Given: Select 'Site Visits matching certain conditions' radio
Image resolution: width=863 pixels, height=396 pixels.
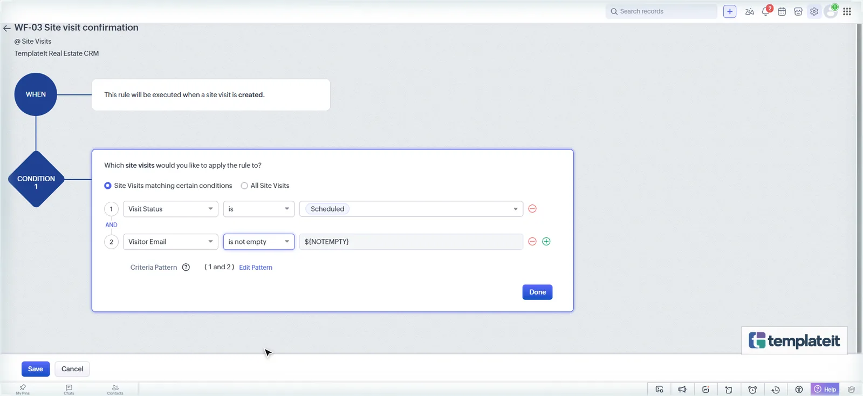Looking at the screenshot, I should [x=108, y=186].
